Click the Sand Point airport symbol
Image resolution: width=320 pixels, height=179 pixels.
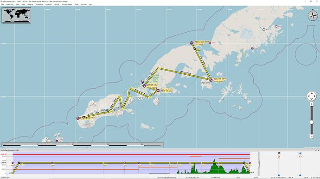coord(211,80)
